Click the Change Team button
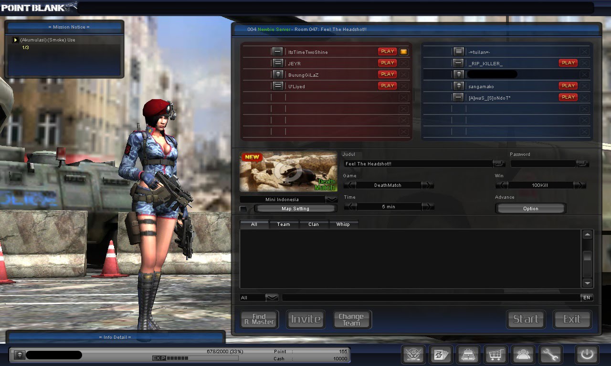The width and height of the screenshot is (611, 366). tap(352, 319)
